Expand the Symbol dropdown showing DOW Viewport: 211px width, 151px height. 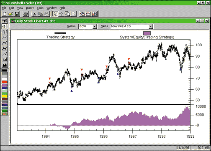95,26
